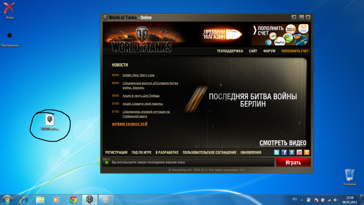Open the launcher settings wrench icon

tap(294, 17)
